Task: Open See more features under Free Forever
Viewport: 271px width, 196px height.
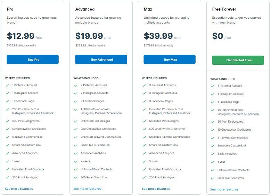Action: click(224, 189)
